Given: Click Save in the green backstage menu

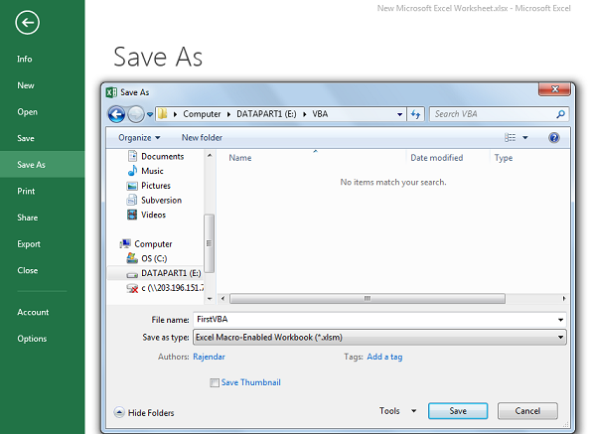Looking at the screenshot, I should (43, 138).
